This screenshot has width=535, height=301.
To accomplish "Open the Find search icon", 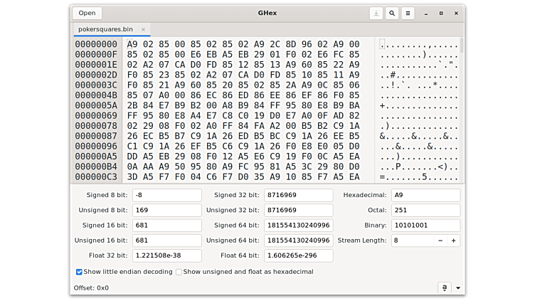I will (392, 13).
